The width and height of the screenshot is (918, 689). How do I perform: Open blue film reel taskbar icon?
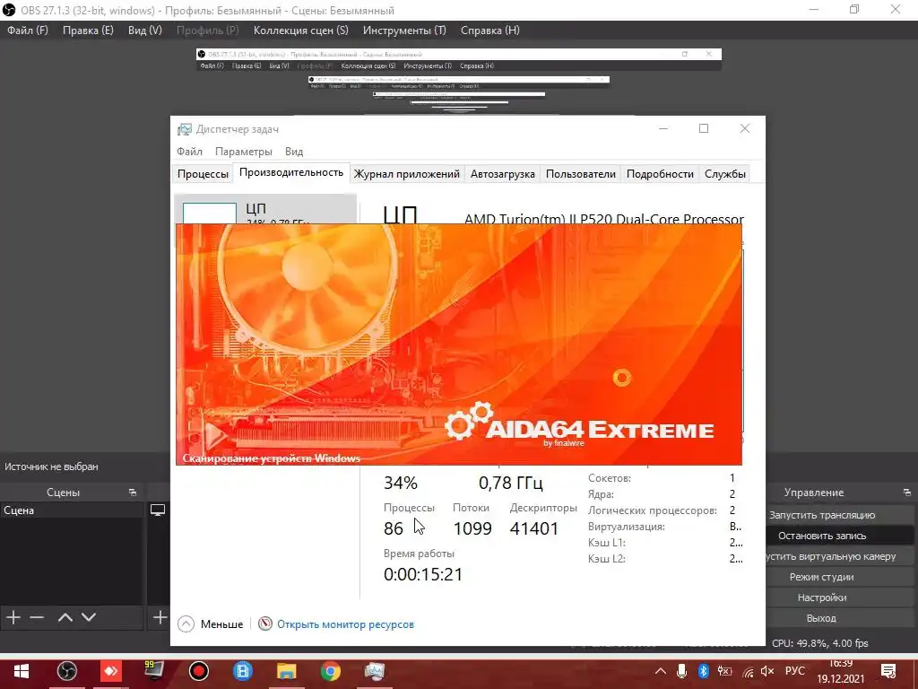[x=242, y=671]
